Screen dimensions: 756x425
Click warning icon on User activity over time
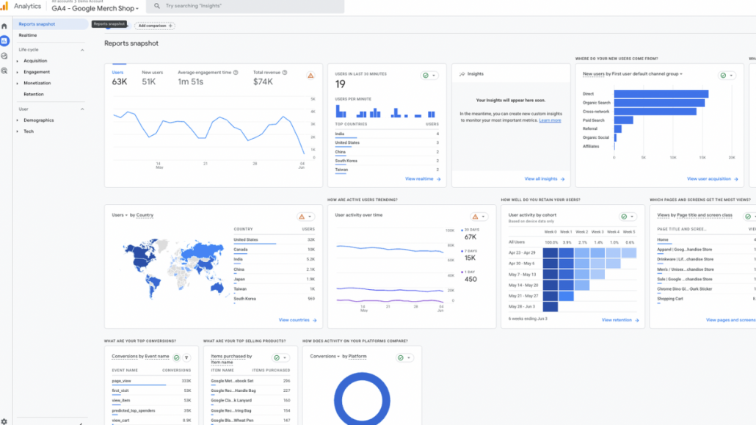tap(476, 217)
